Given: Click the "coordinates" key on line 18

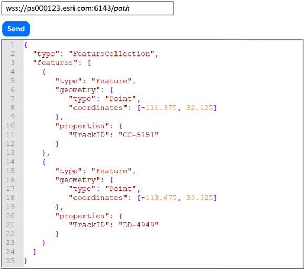Looking at the screenshot, I should pos(98,198).
